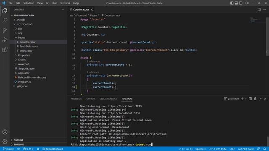The image size is (269, 151).
Task: Toggle primary side bar layout icon
Action: (x=232, y=3)
